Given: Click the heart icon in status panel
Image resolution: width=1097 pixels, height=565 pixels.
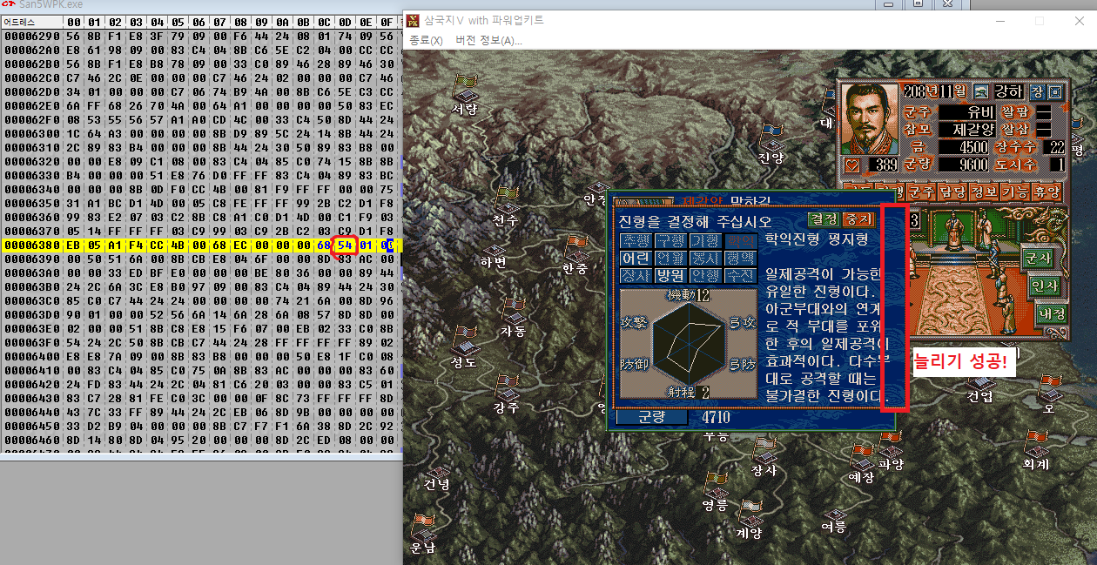Looking at the screenshot, I should 853,164.
